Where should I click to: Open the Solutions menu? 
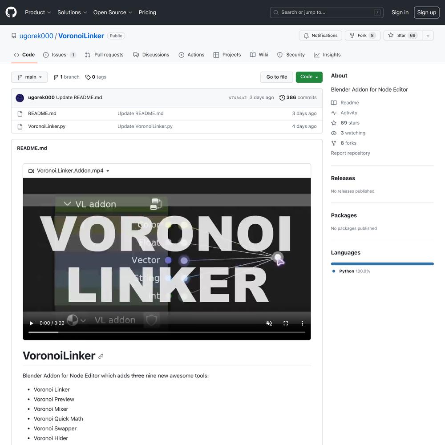(72, 12)
